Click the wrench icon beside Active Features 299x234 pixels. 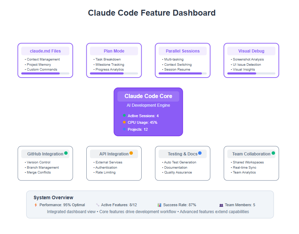(98, 205)
